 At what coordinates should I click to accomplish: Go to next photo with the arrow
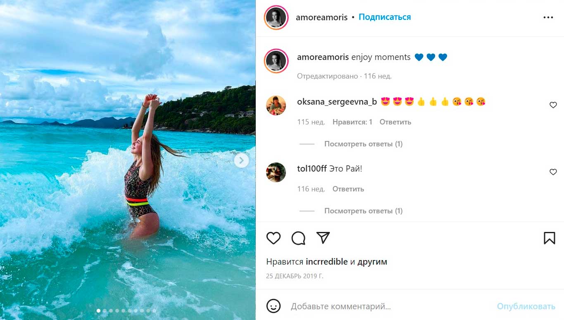click(x=241, y=160)
